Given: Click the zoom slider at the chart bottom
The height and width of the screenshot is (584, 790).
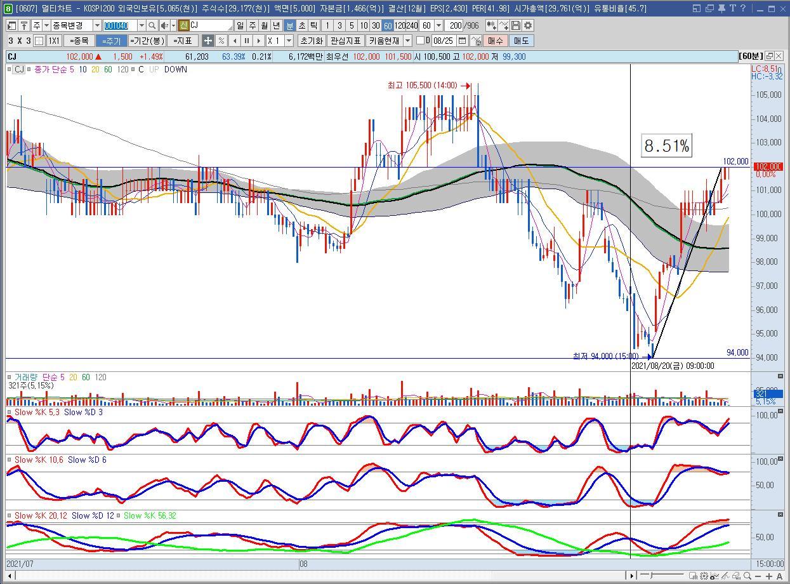Looking at the screenshot, I should (x=662, y=576).
